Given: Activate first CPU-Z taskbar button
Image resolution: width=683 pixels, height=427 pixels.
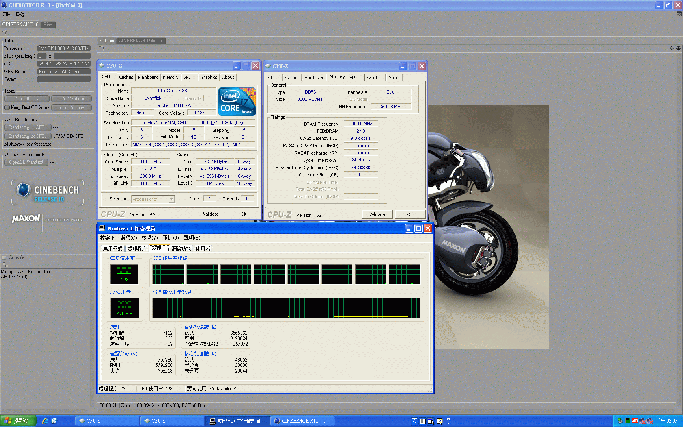Looking at the screenshot, I should tap(107, 421).
